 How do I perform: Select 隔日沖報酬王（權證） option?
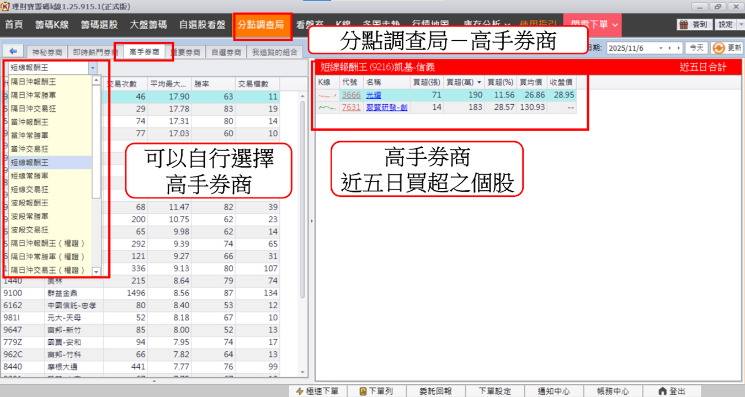50,243
